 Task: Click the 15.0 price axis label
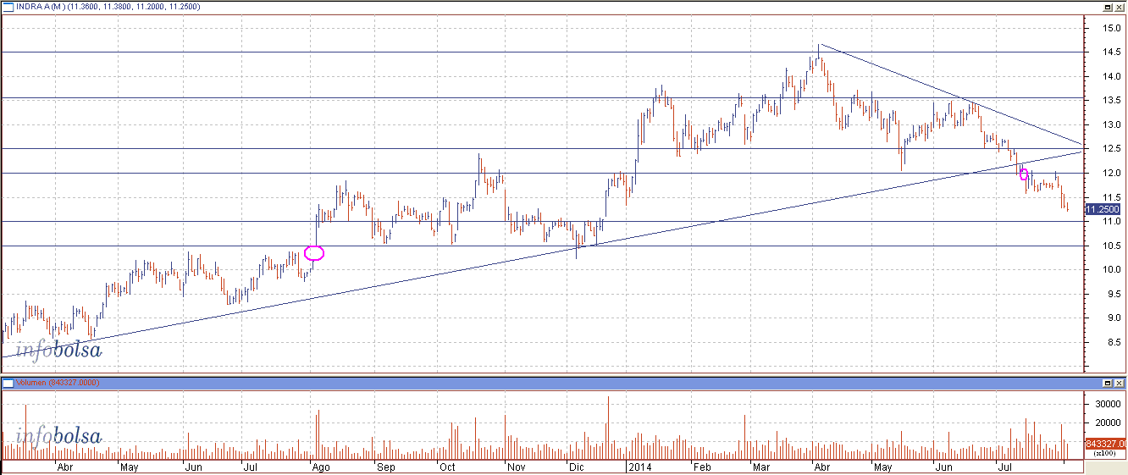tap(1103, 28)
